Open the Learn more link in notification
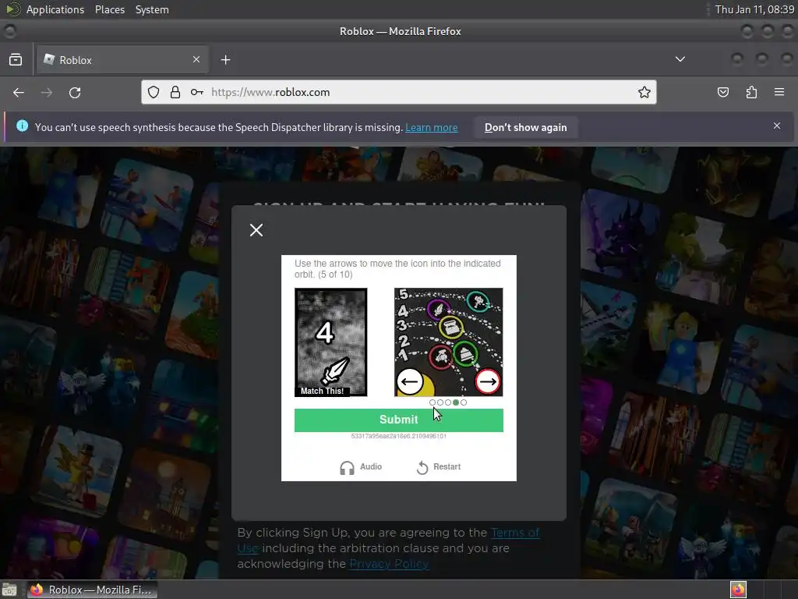Viewport: 798px width, 599px height. coord(432,127)
